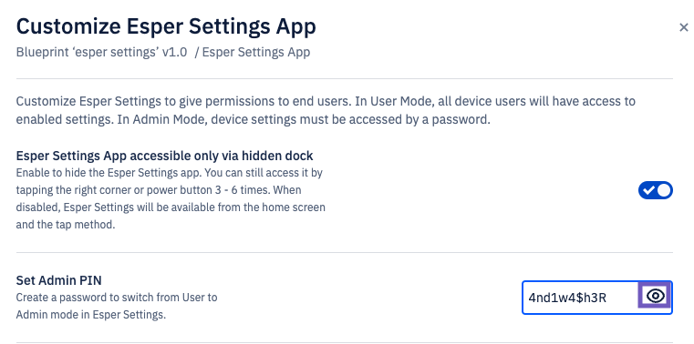Click the checkmark inside the blue toggle

pos(648,190)
